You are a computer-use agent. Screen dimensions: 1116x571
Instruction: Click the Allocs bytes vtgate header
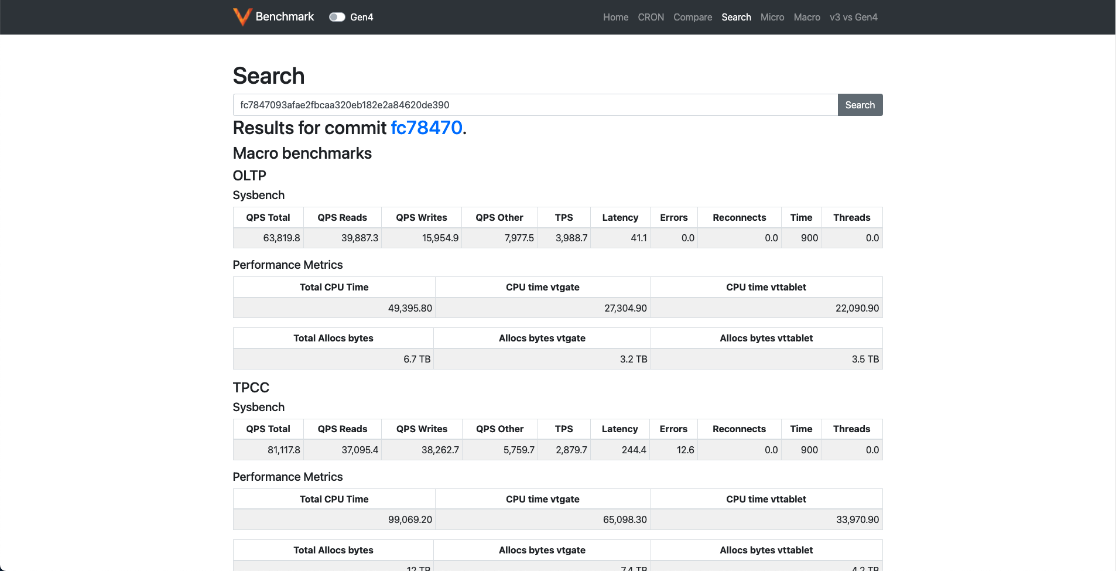(x=542, y=338)
